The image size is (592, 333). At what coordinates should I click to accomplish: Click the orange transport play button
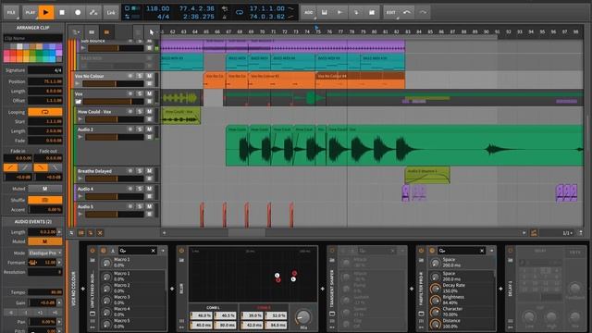45,12
